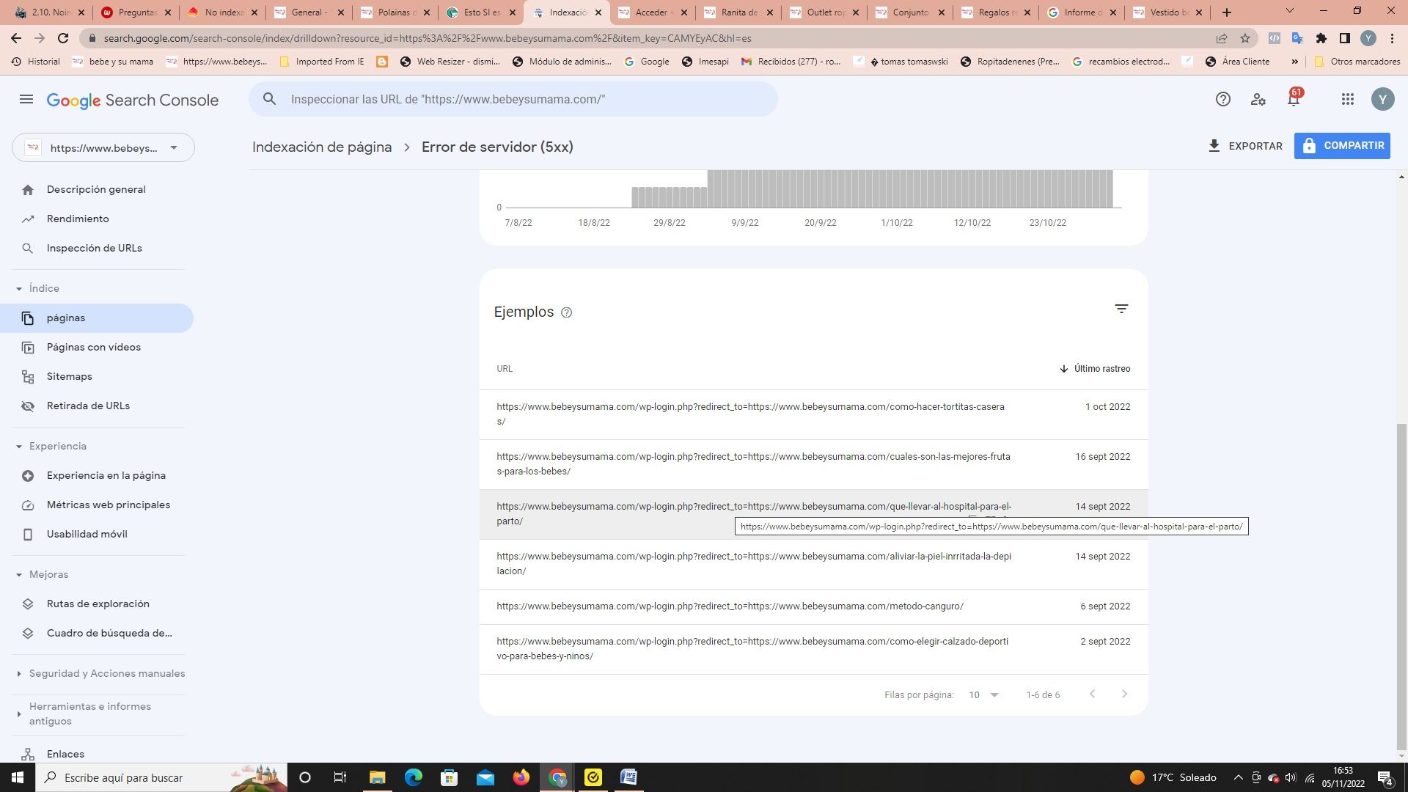Open Usabilidad móvil report
Viewport: 1408px width, 792px height.
click(x=97, y=534)
